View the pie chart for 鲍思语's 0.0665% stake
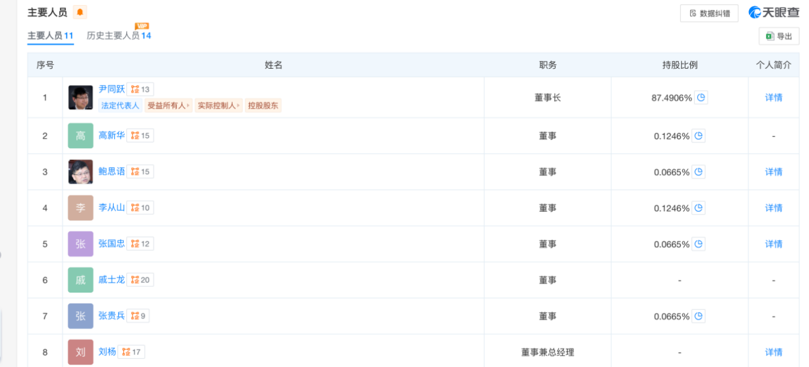The height and width of the screenshot is (367, 809). click(698, 171)
